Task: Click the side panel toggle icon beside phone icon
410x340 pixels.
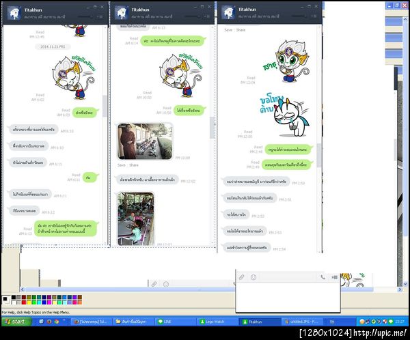Action: [334, 277]
